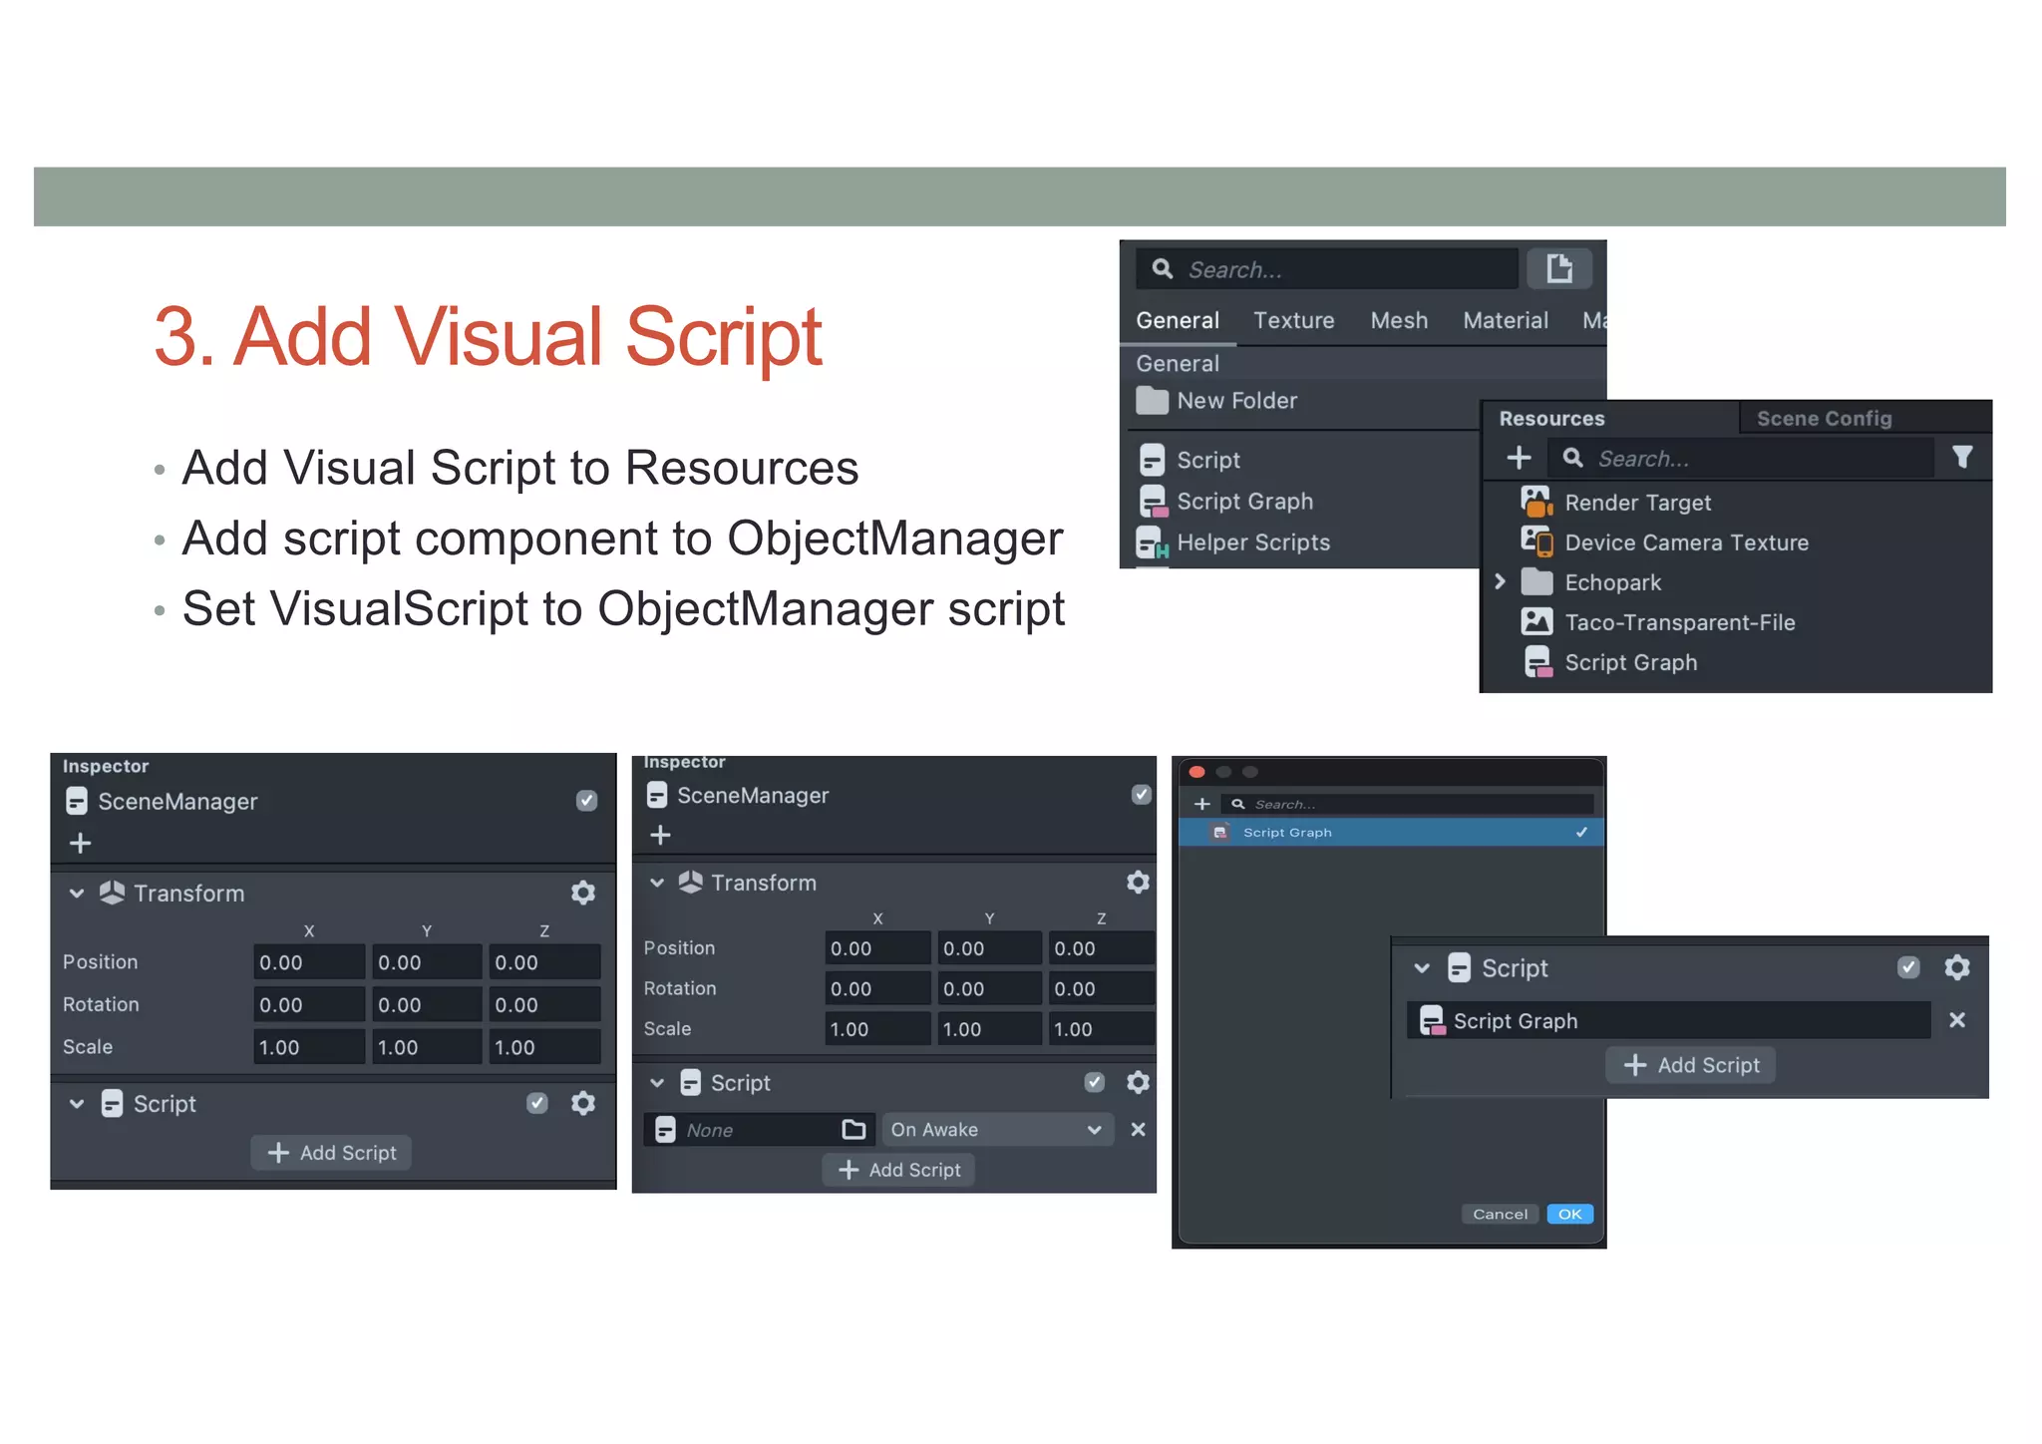Collapse Script section in middle Inspector
Screen dimensions: 2042x1444
(657, 1083)
